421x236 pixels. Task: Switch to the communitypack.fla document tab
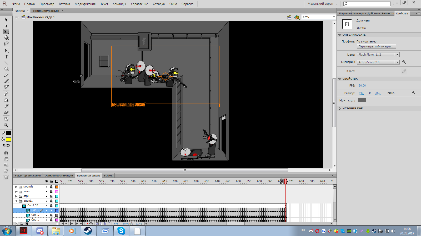46,11
